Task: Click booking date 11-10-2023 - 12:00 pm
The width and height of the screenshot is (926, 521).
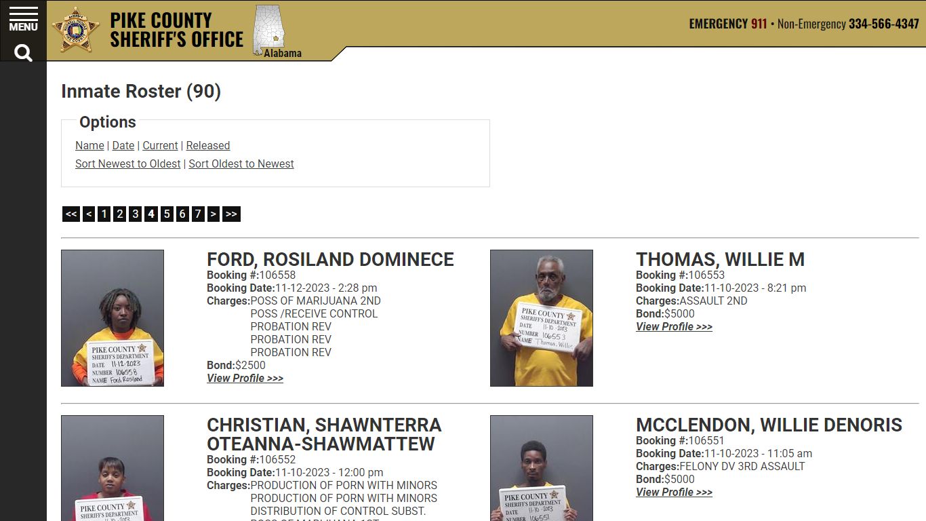Action: point(329,472)
